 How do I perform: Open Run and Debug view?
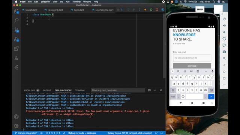[x=16, y=39]
